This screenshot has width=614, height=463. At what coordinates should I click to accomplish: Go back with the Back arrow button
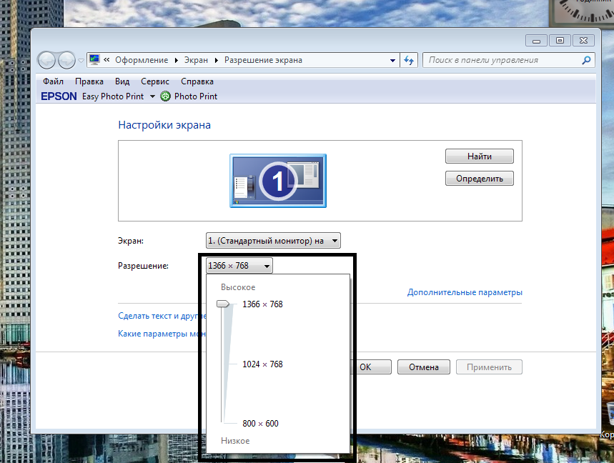pos(46,60)
